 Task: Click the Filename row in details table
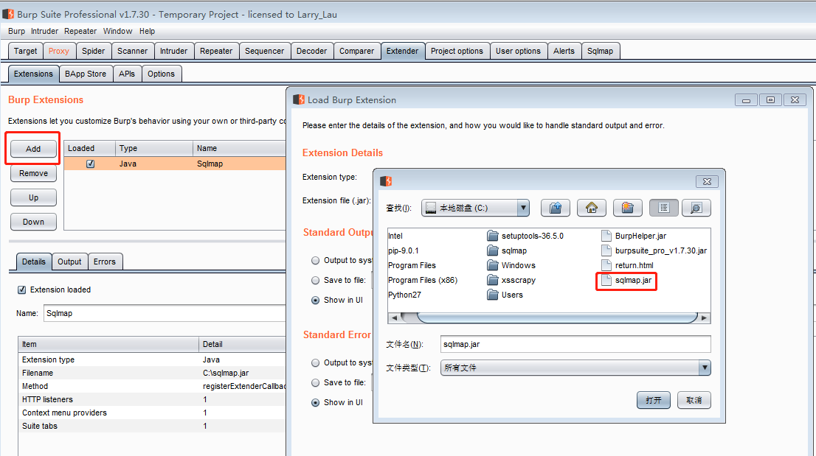[x=152, y=373]
